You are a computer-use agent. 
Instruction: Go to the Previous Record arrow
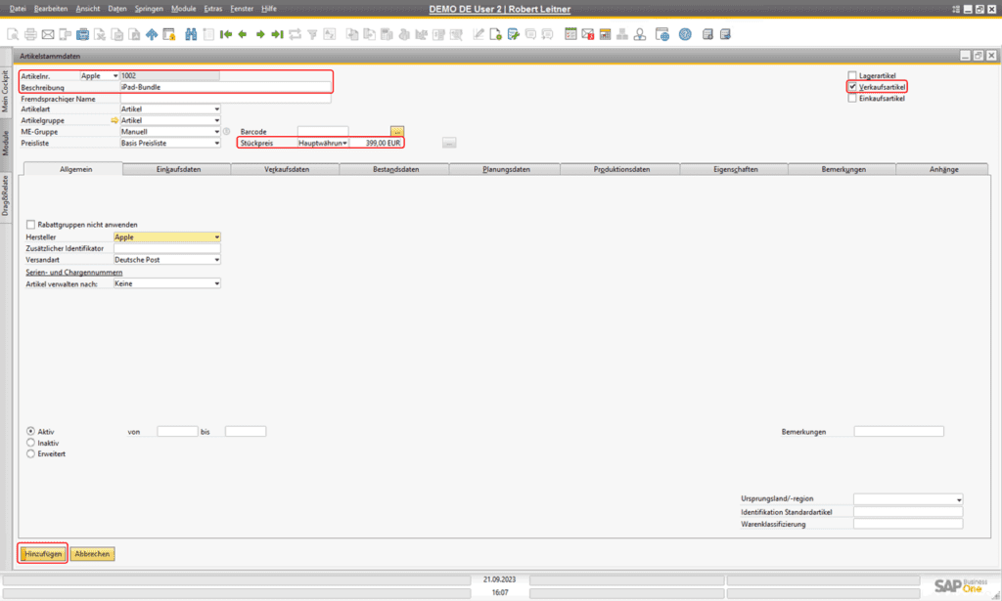(x=243, y=34)
